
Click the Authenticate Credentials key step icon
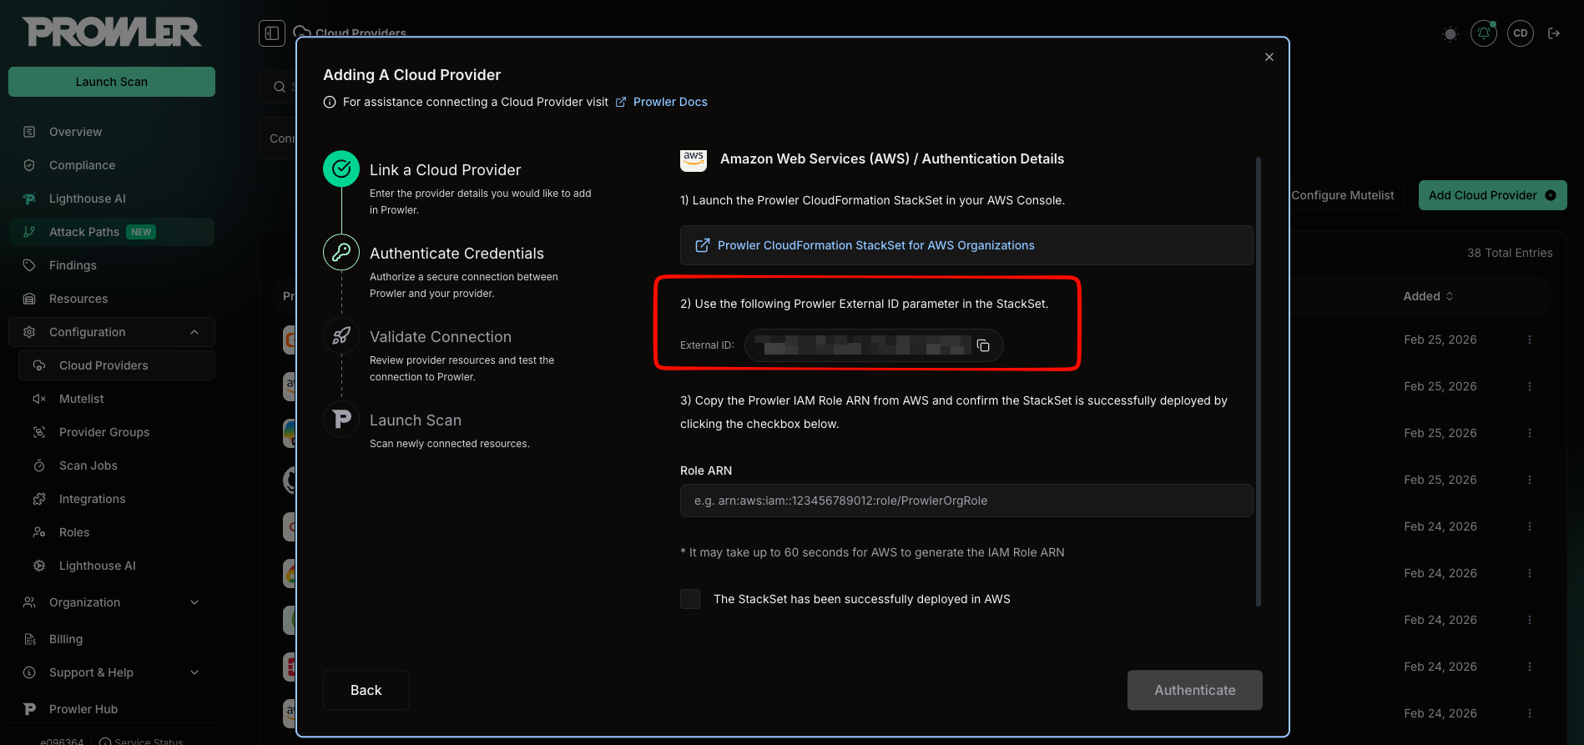(341, 252)
